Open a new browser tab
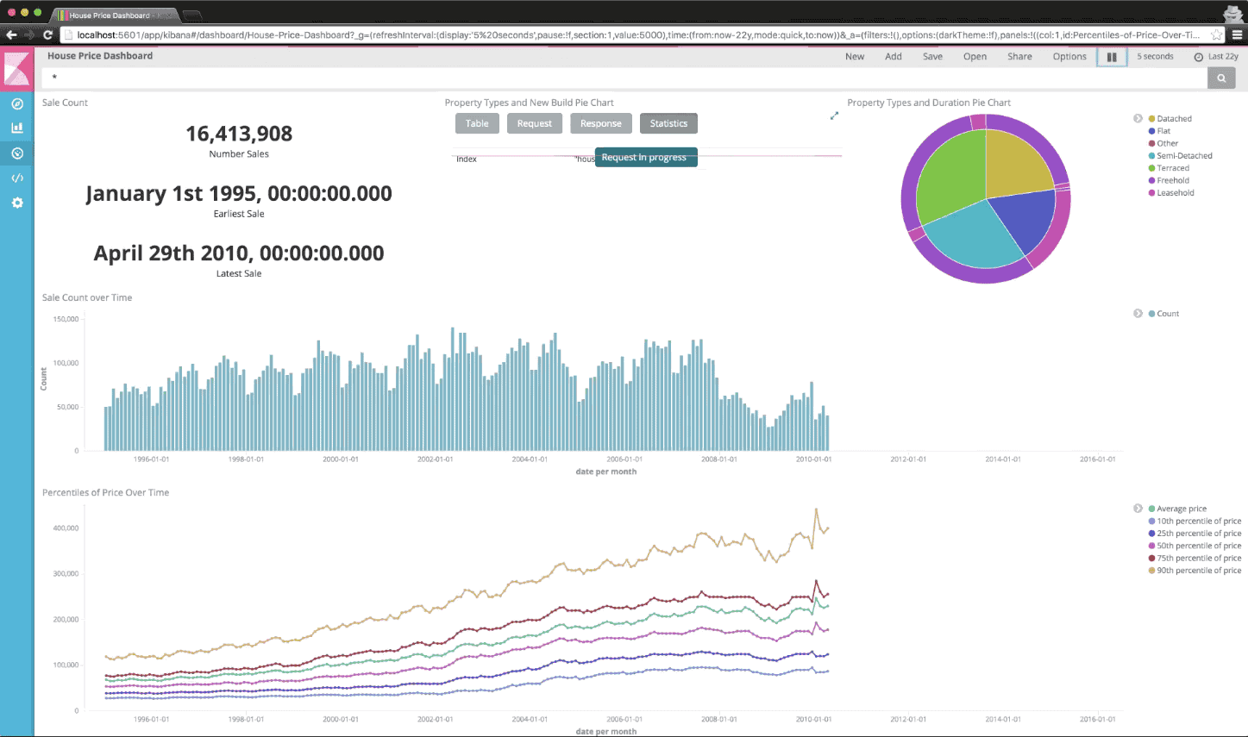1248x737 pixels. pos(191,16)
